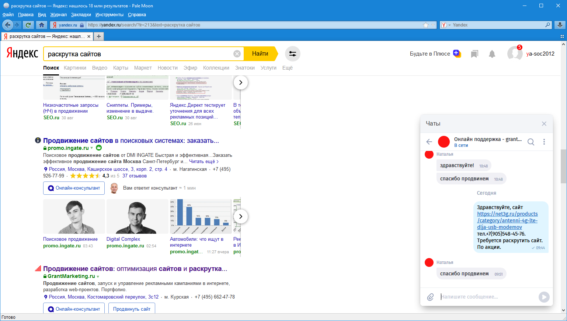Screen dimensions: 567x321
Task: Open the browser home page icon
Action: click(42, 25)
